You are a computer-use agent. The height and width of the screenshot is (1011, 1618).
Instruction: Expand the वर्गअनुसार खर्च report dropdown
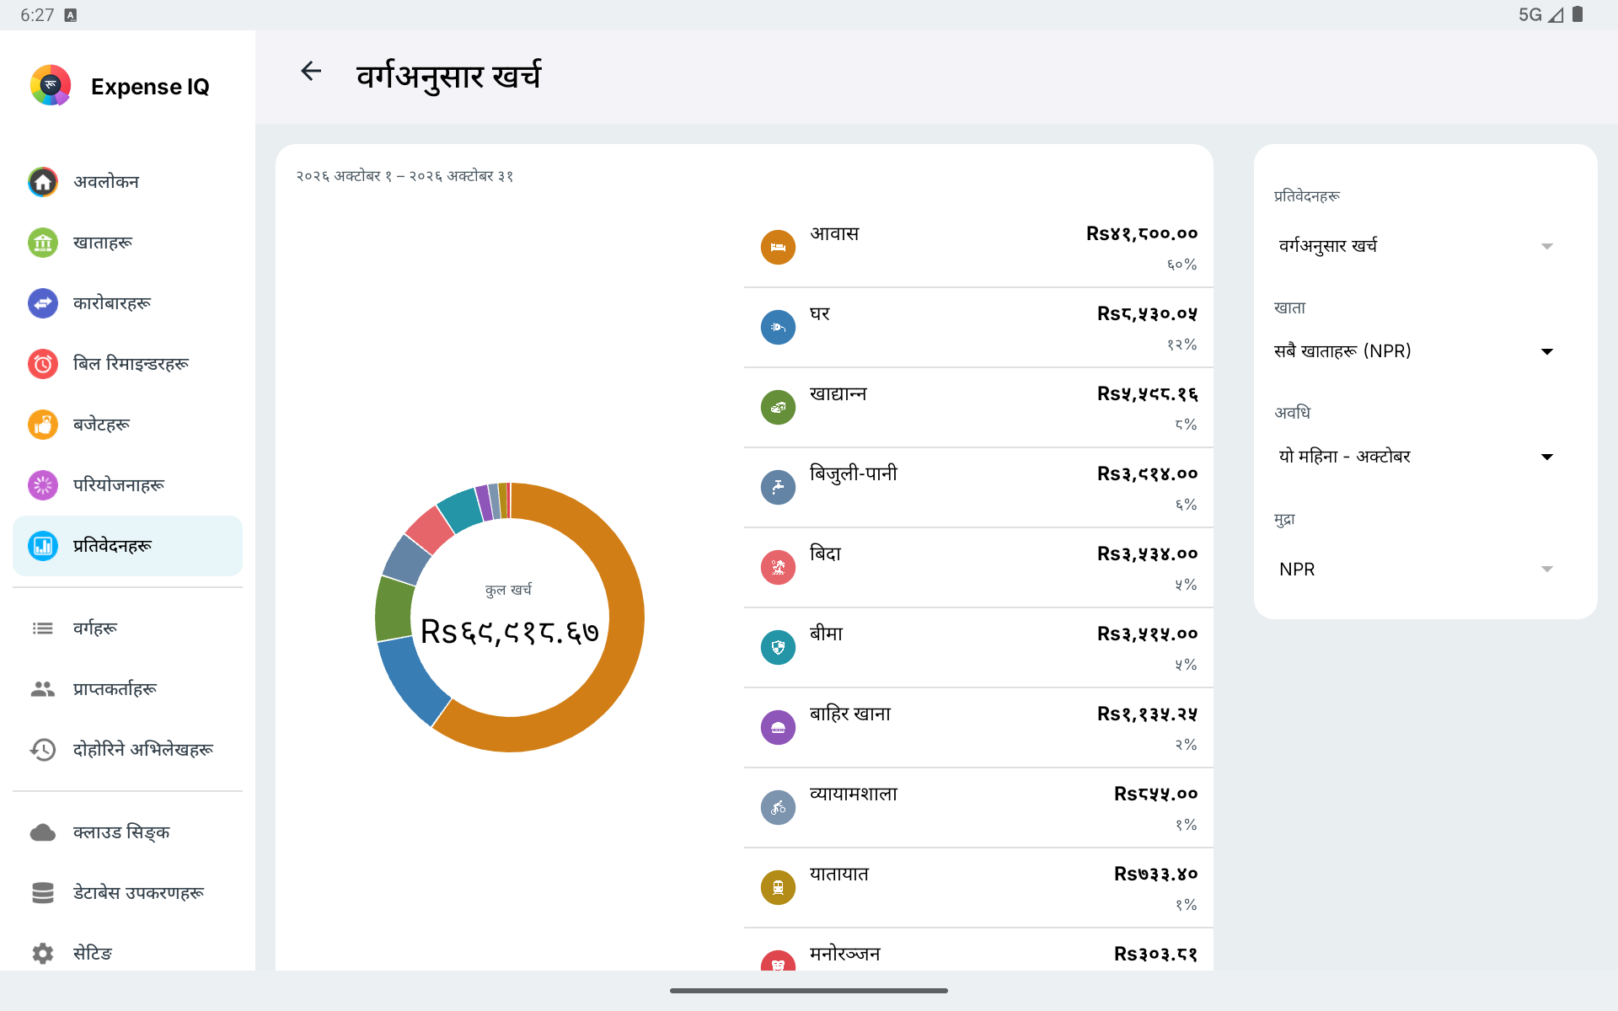tap(1416, 246)
